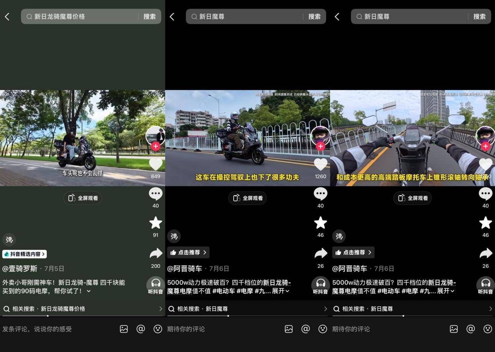Image resolution: width=495 pixels, height=352 pixels.
Task: Open comments in the right screenshot
Action: coord(486,194)
